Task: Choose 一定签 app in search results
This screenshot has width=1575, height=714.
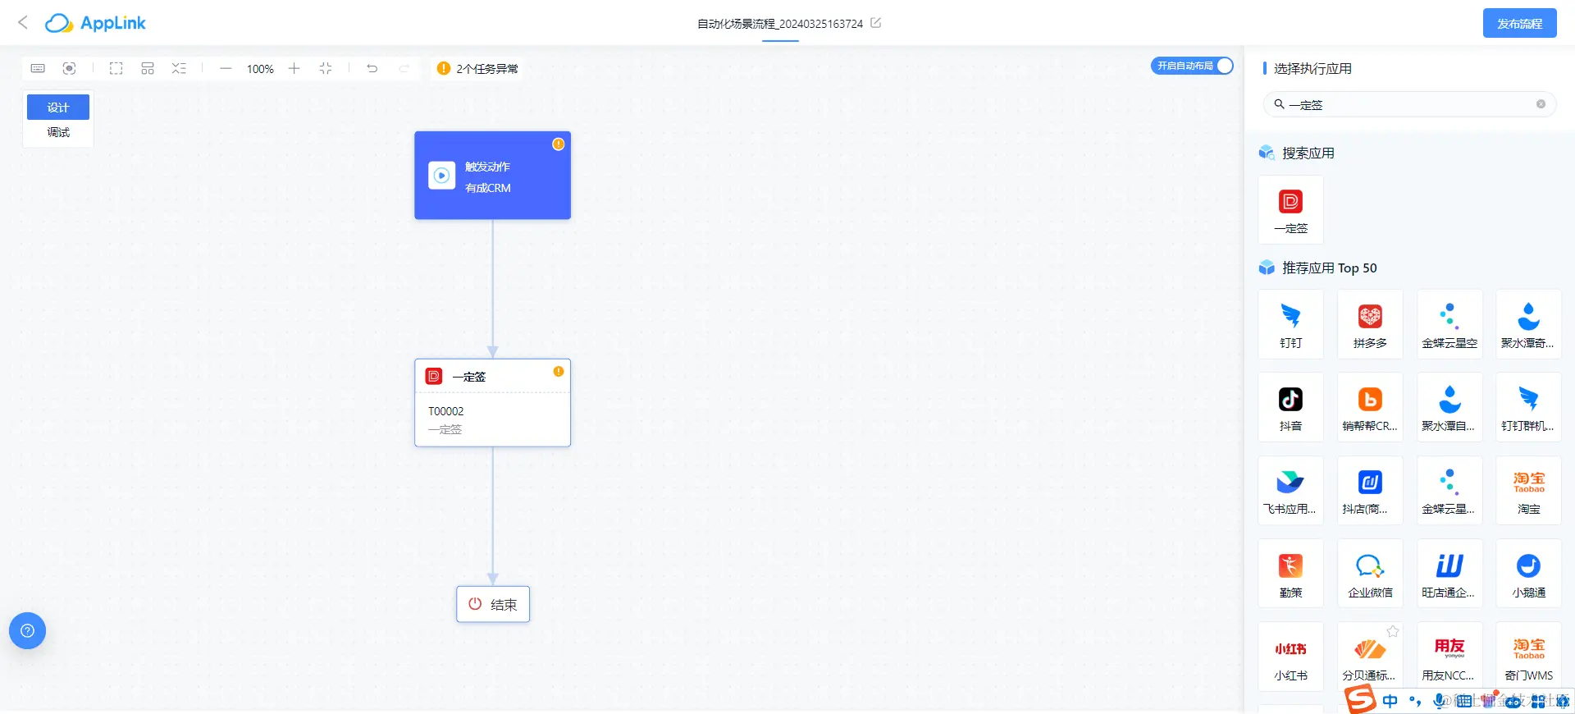Action: click(1290, 210)
